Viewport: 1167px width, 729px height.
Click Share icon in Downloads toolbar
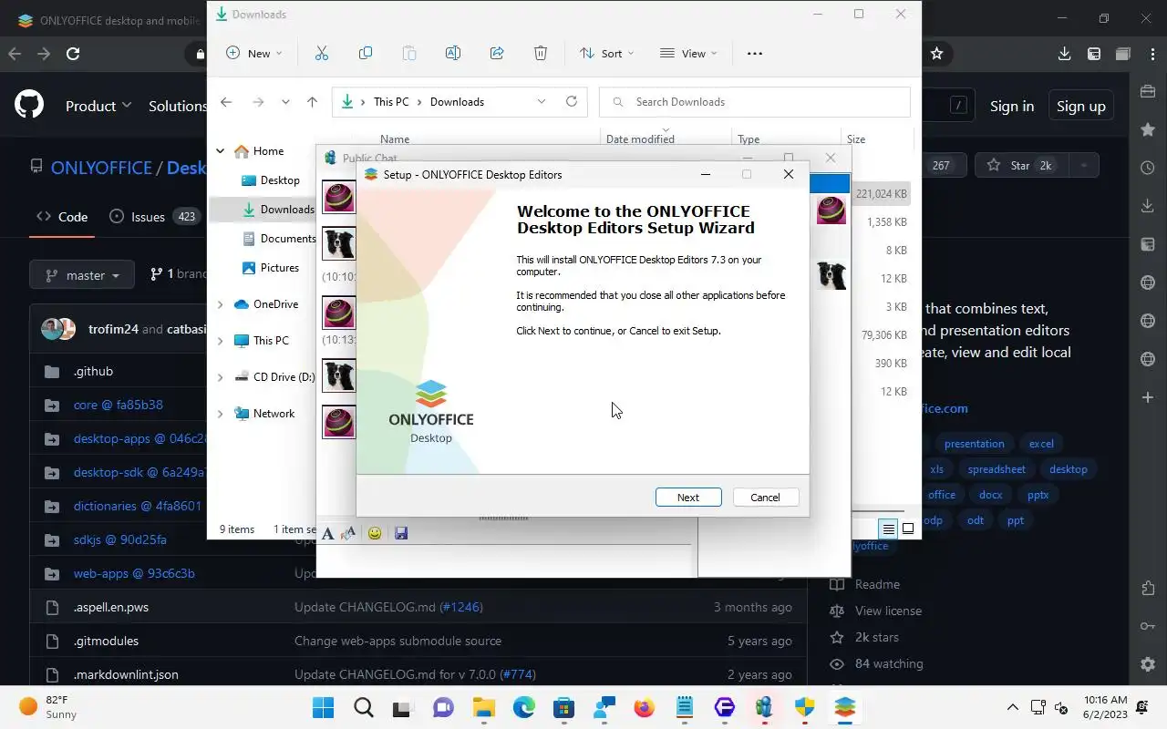[497, 54]
